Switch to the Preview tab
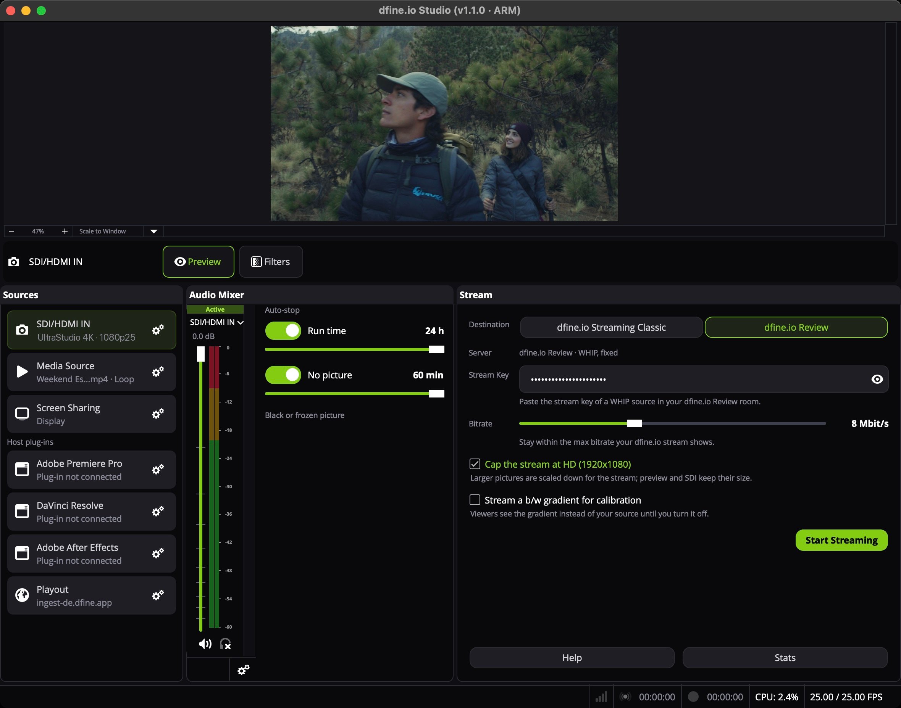Image resolution: width=901 pixels, height=708 pixels. pos(198,262)
